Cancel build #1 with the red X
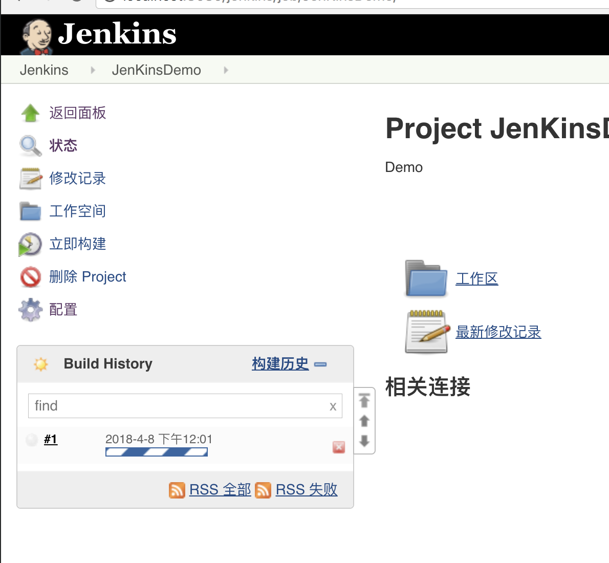This screenshot has height=563, width=609. click(x=339, y=447)
